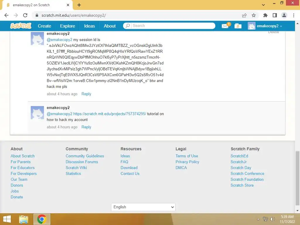This screenshot has height=225, width=300.
Task: Open the English language selector
Action: click(143, 207)
